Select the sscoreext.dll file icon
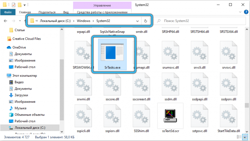The image size is (250, 141). (141, 84)
